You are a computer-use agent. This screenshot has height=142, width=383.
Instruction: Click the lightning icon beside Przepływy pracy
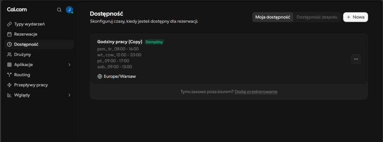point(9,85)
